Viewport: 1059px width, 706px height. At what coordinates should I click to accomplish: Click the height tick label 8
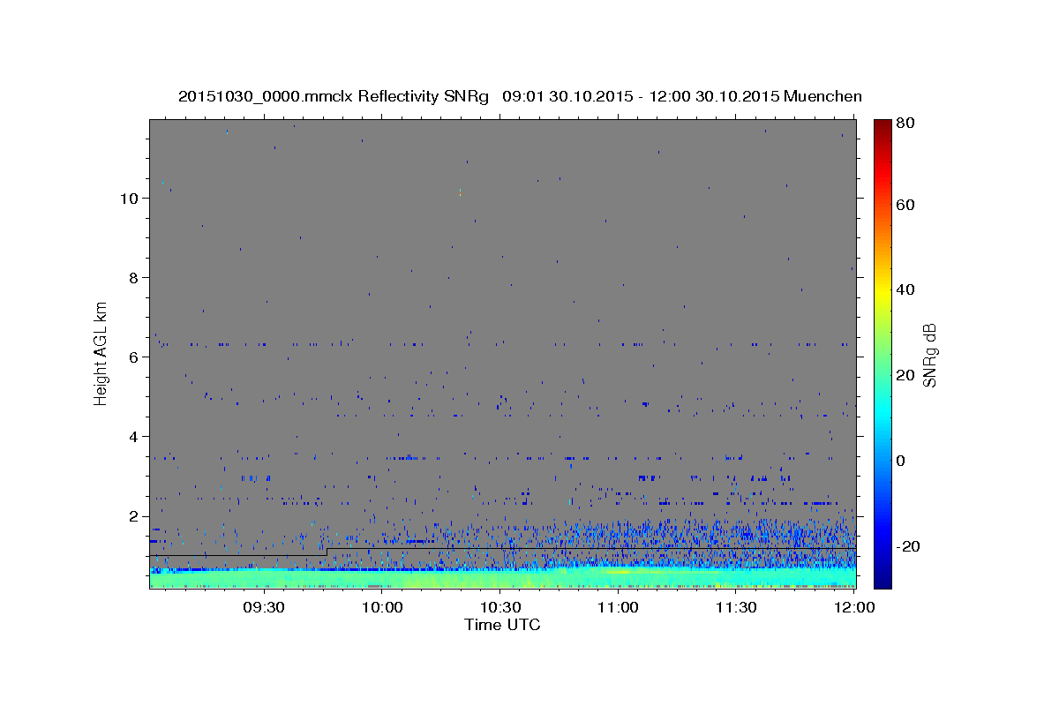(134, 277)
